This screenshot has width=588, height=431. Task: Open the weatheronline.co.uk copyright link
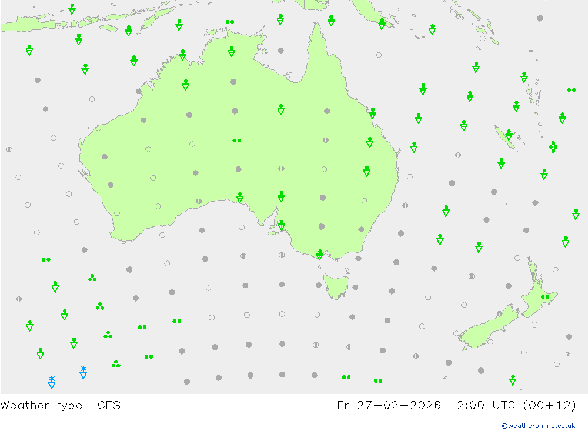[539, 426]
